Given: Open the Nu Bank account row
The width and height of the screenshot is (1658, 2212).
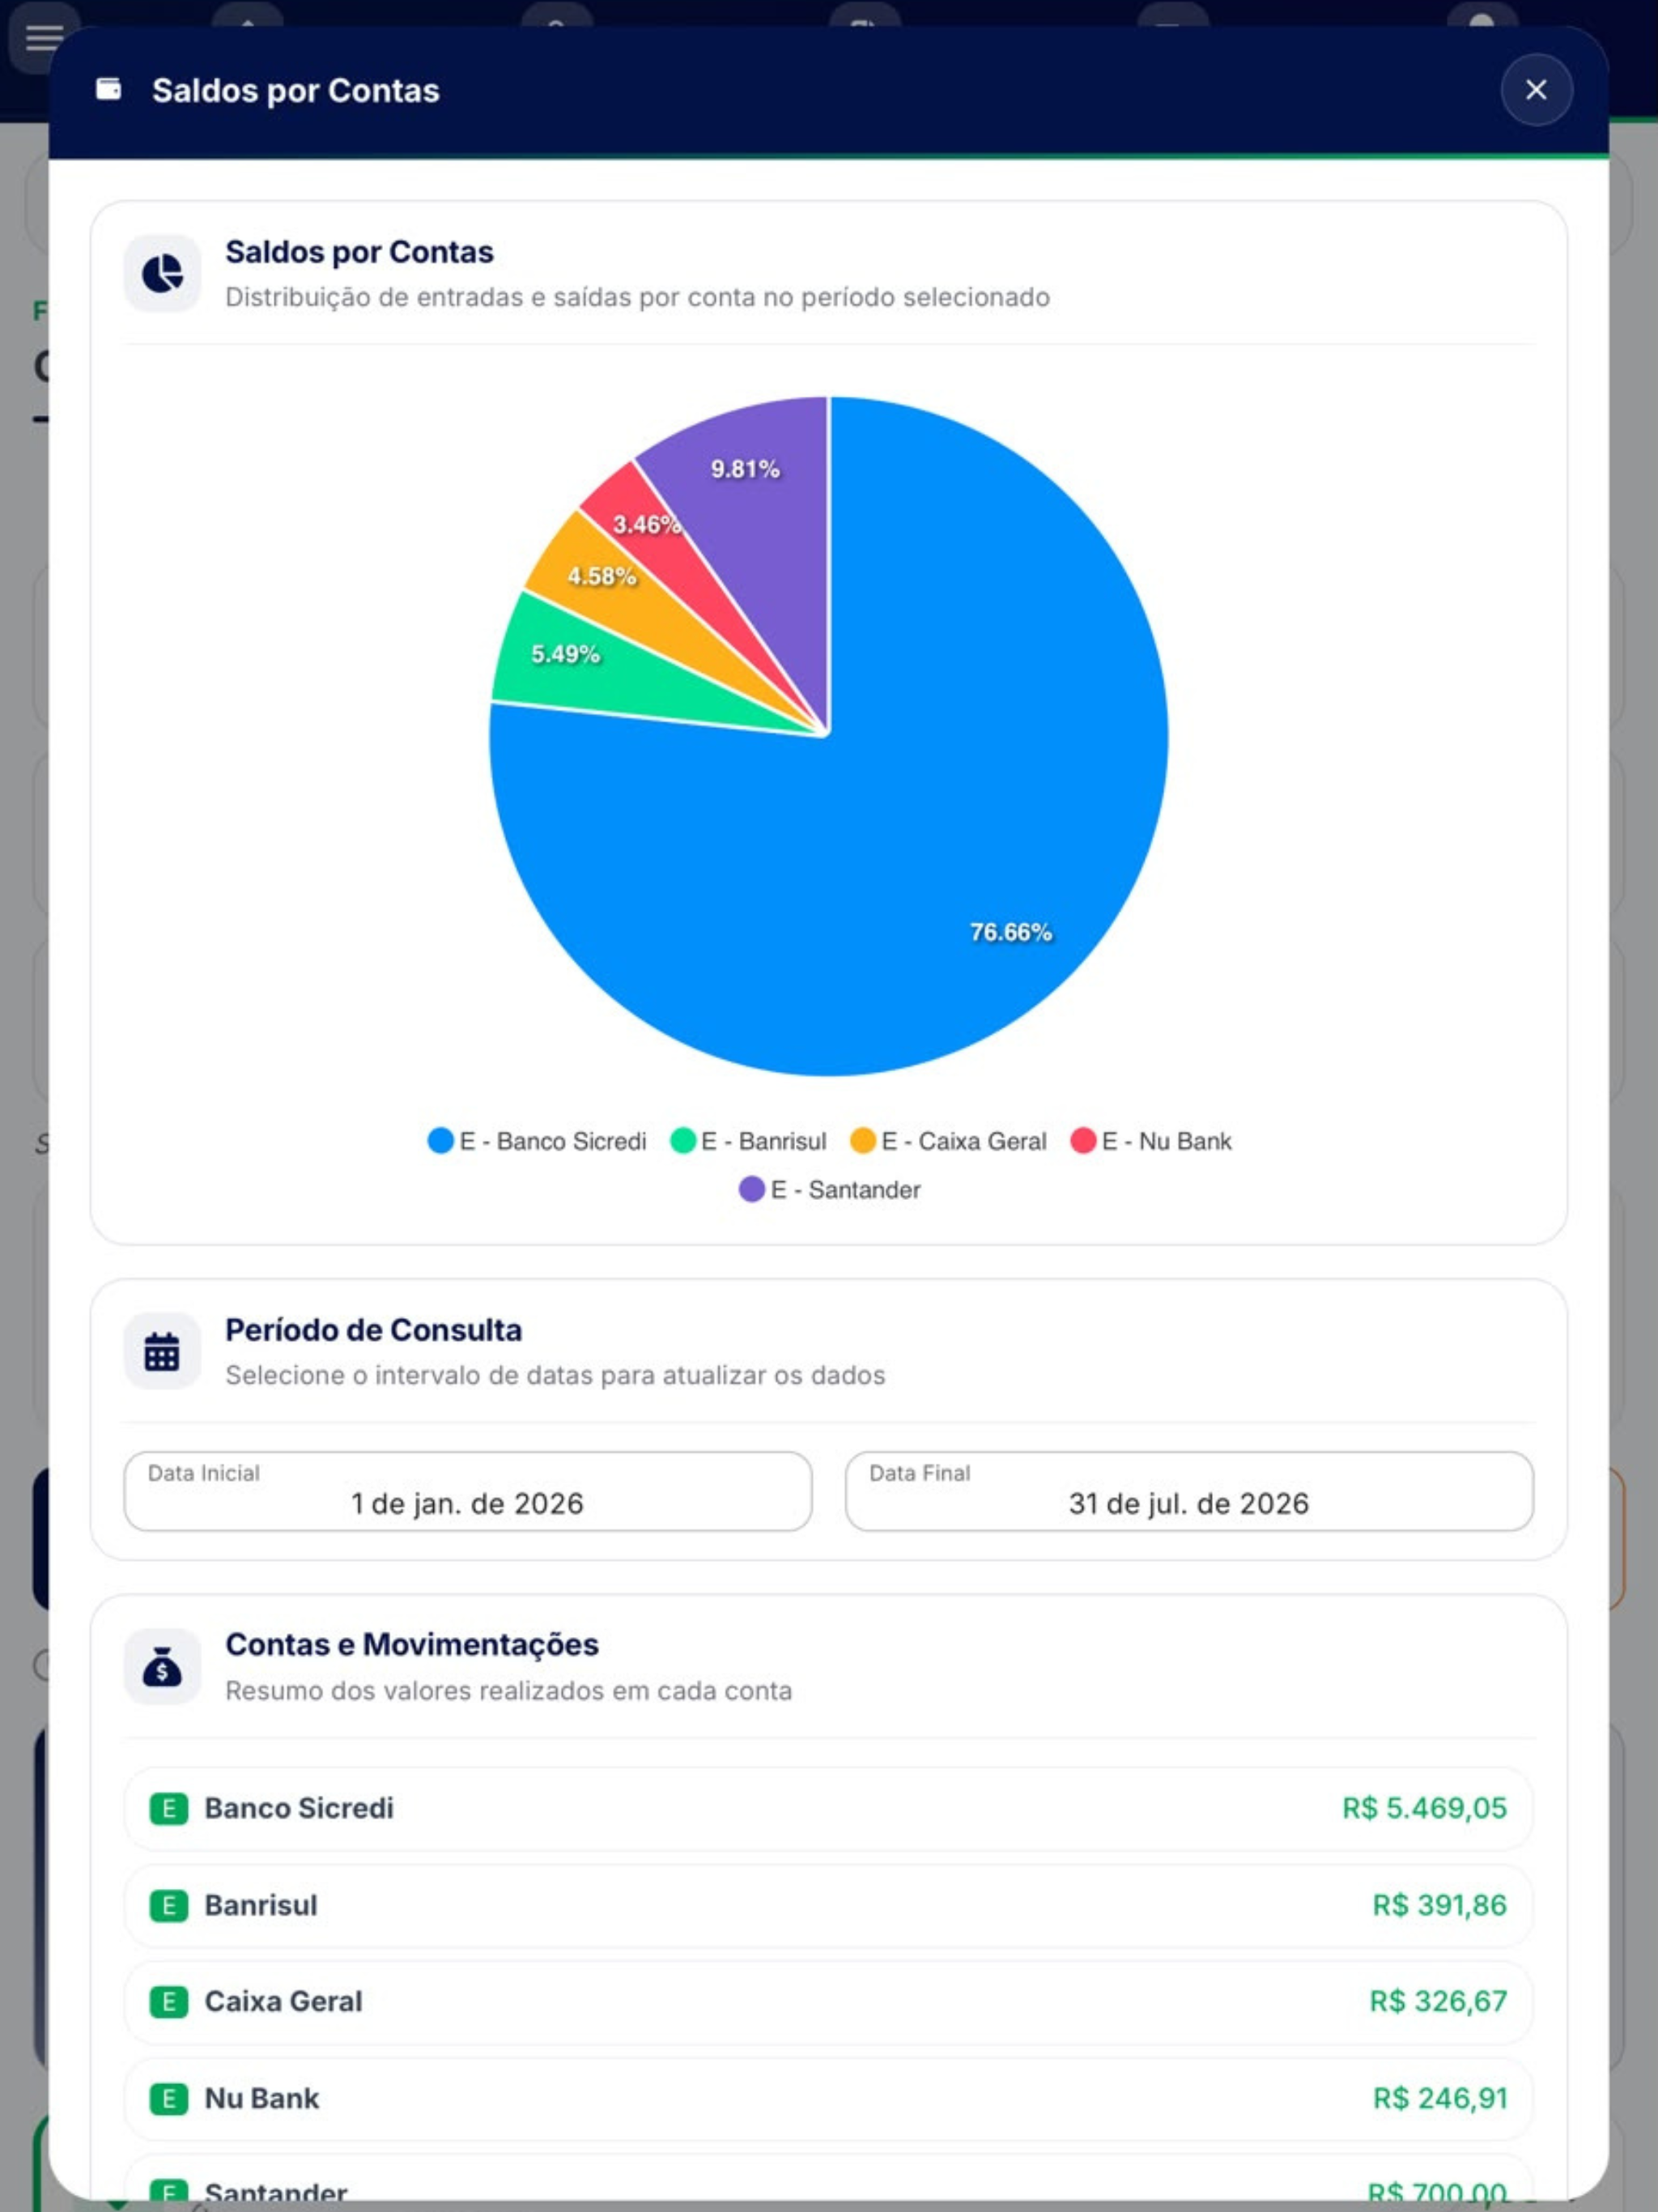Looking at the screenshot, I should (828, 2098).
